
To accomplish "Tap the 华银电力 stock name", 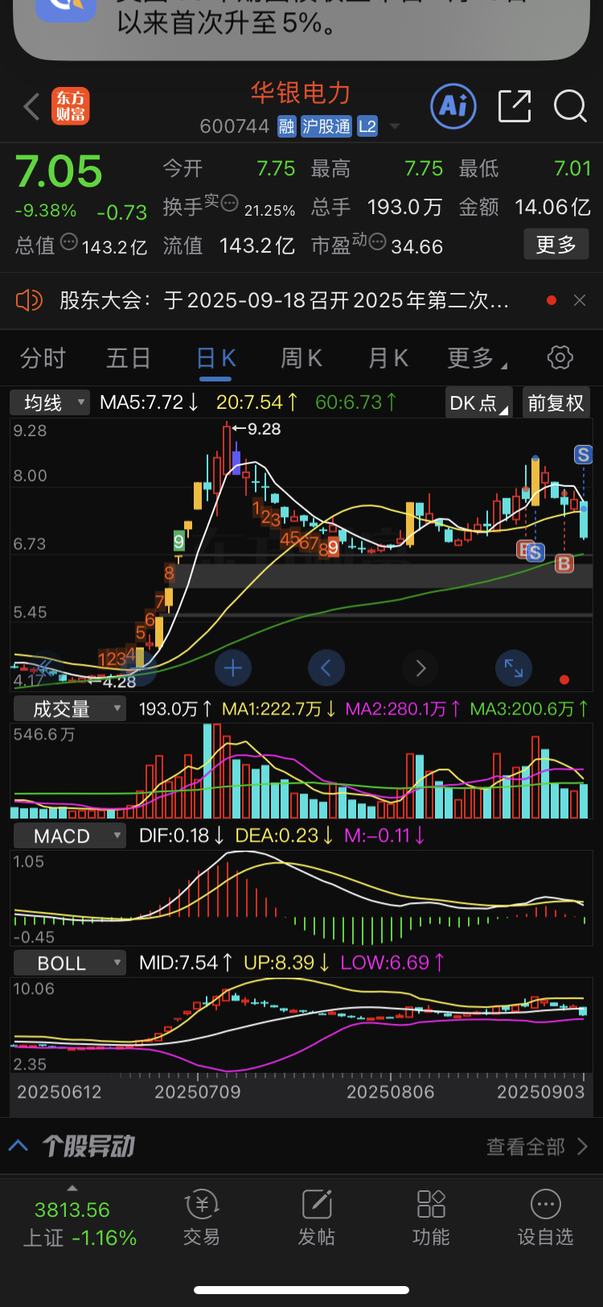I will pyautogui.click(x=301, y=93).
